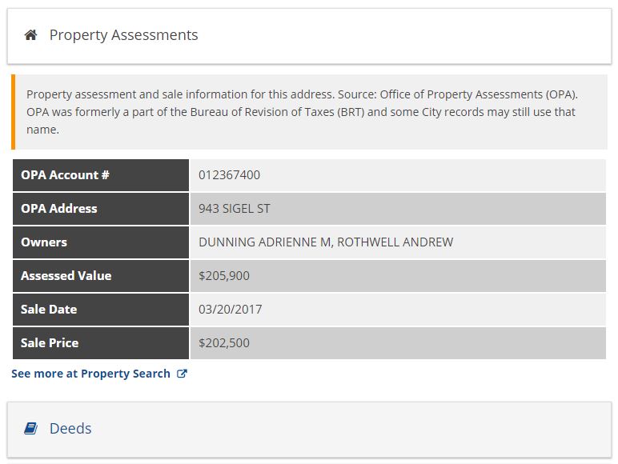Screen dimensions: 618x464
Task: Click the house icon beside Property Assessments
Action: pyautogui.click(x=30, y=35)
